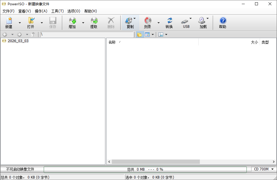Open the CD 700M media size dropdown
The height and width of the screenshot is (180, 277).
point(264,169)
